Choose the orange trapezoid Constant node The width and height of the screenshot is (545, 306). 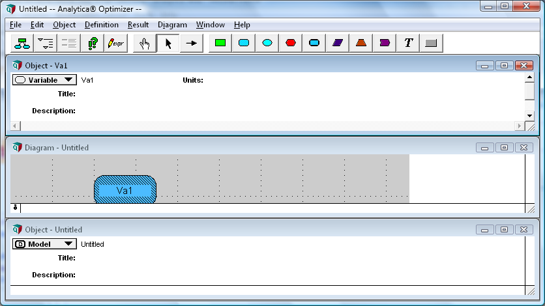coord(361,44)
